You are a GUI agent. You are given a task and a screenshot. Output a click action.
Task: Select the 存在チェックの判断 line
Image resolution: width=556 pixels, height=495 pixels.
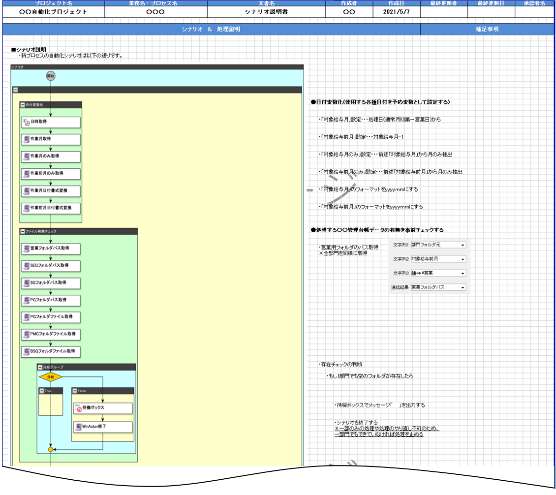[x=340, y=365]
